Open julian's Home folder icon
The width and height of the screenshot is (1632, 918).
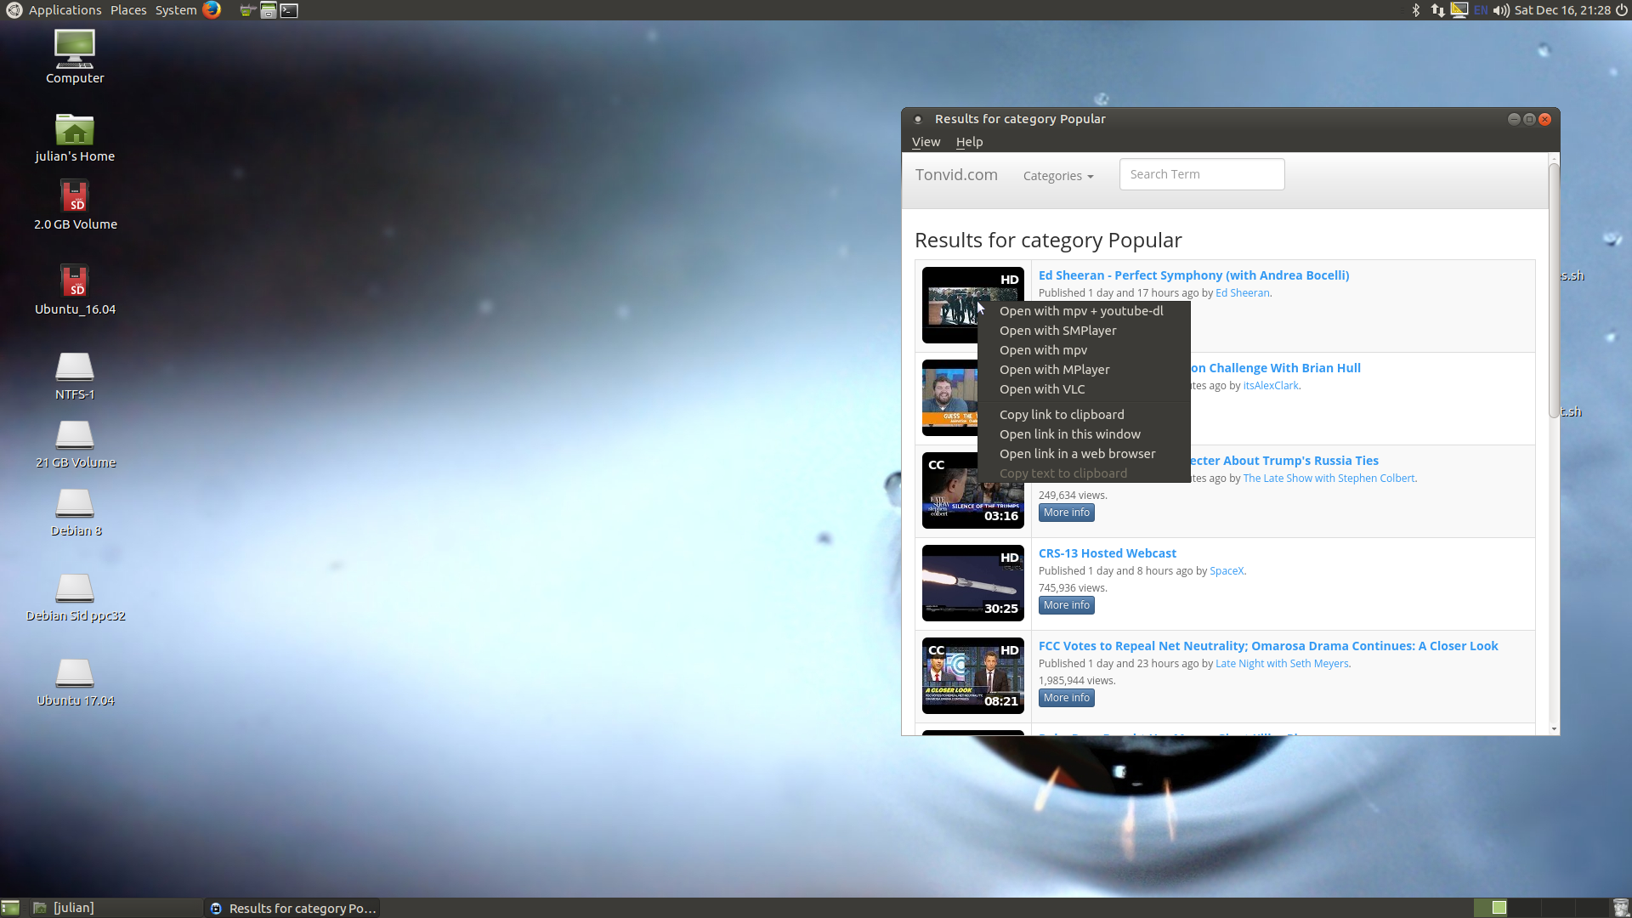[75, 130]
